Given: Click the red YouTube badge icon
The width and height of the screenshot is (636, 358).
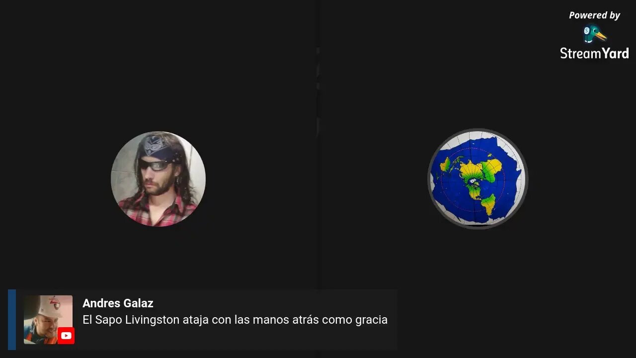Looking at the screenshot, I should pos(66,336).
